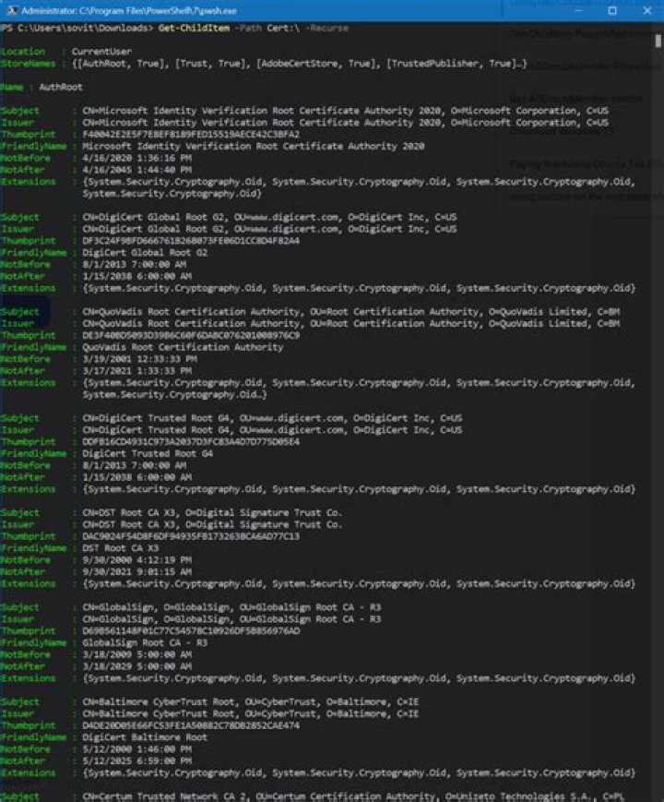The width and height of the screenshot is (664, 802).
Task: Click the PowerShell icon in the title bar
Action: coord(13,11)
